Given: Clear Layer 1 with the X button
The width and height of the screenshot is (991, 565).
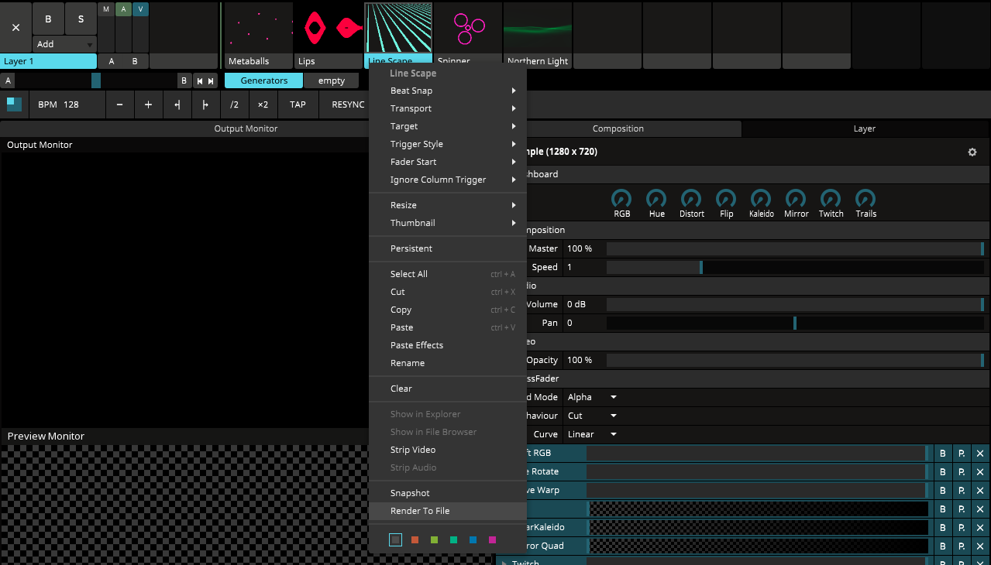Looking at the screenshot, I should tap(16, 27).
